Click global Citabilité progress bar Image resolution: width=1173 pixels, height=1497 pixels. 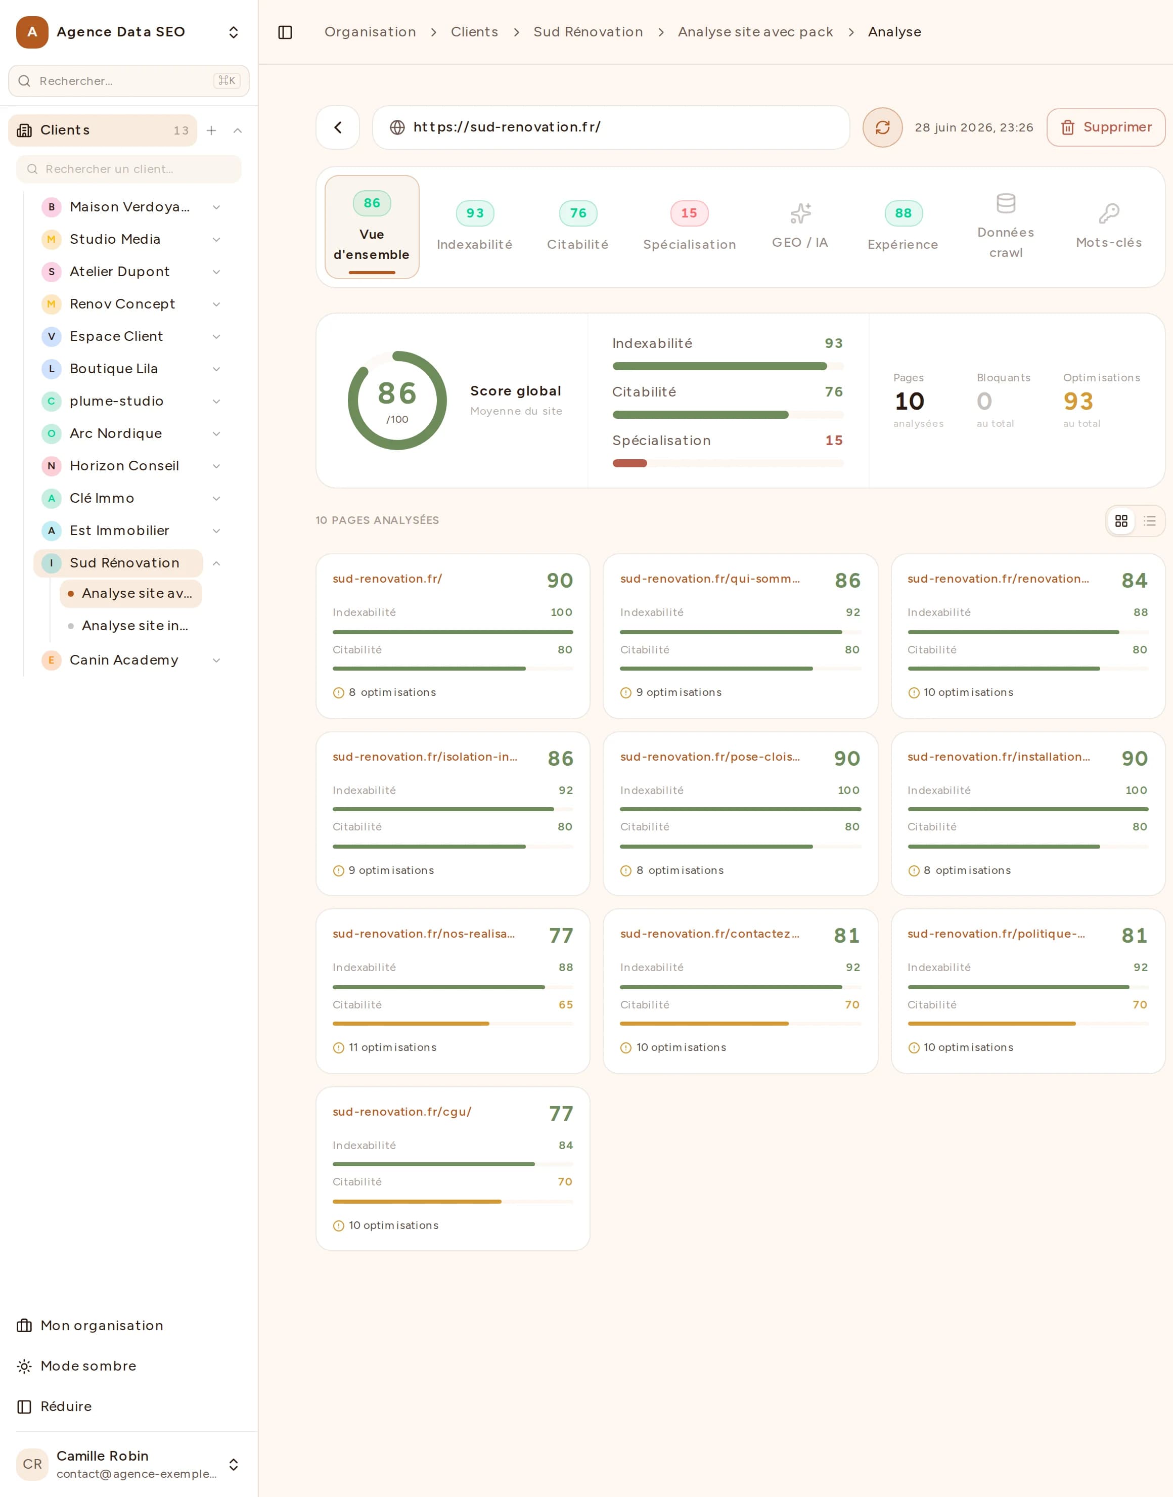tap(728, 415)
